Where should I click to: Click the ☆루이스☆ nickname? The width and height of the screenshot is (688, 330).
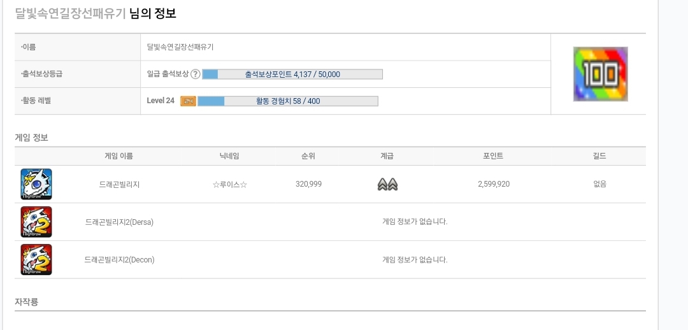(x=229, y=185)
